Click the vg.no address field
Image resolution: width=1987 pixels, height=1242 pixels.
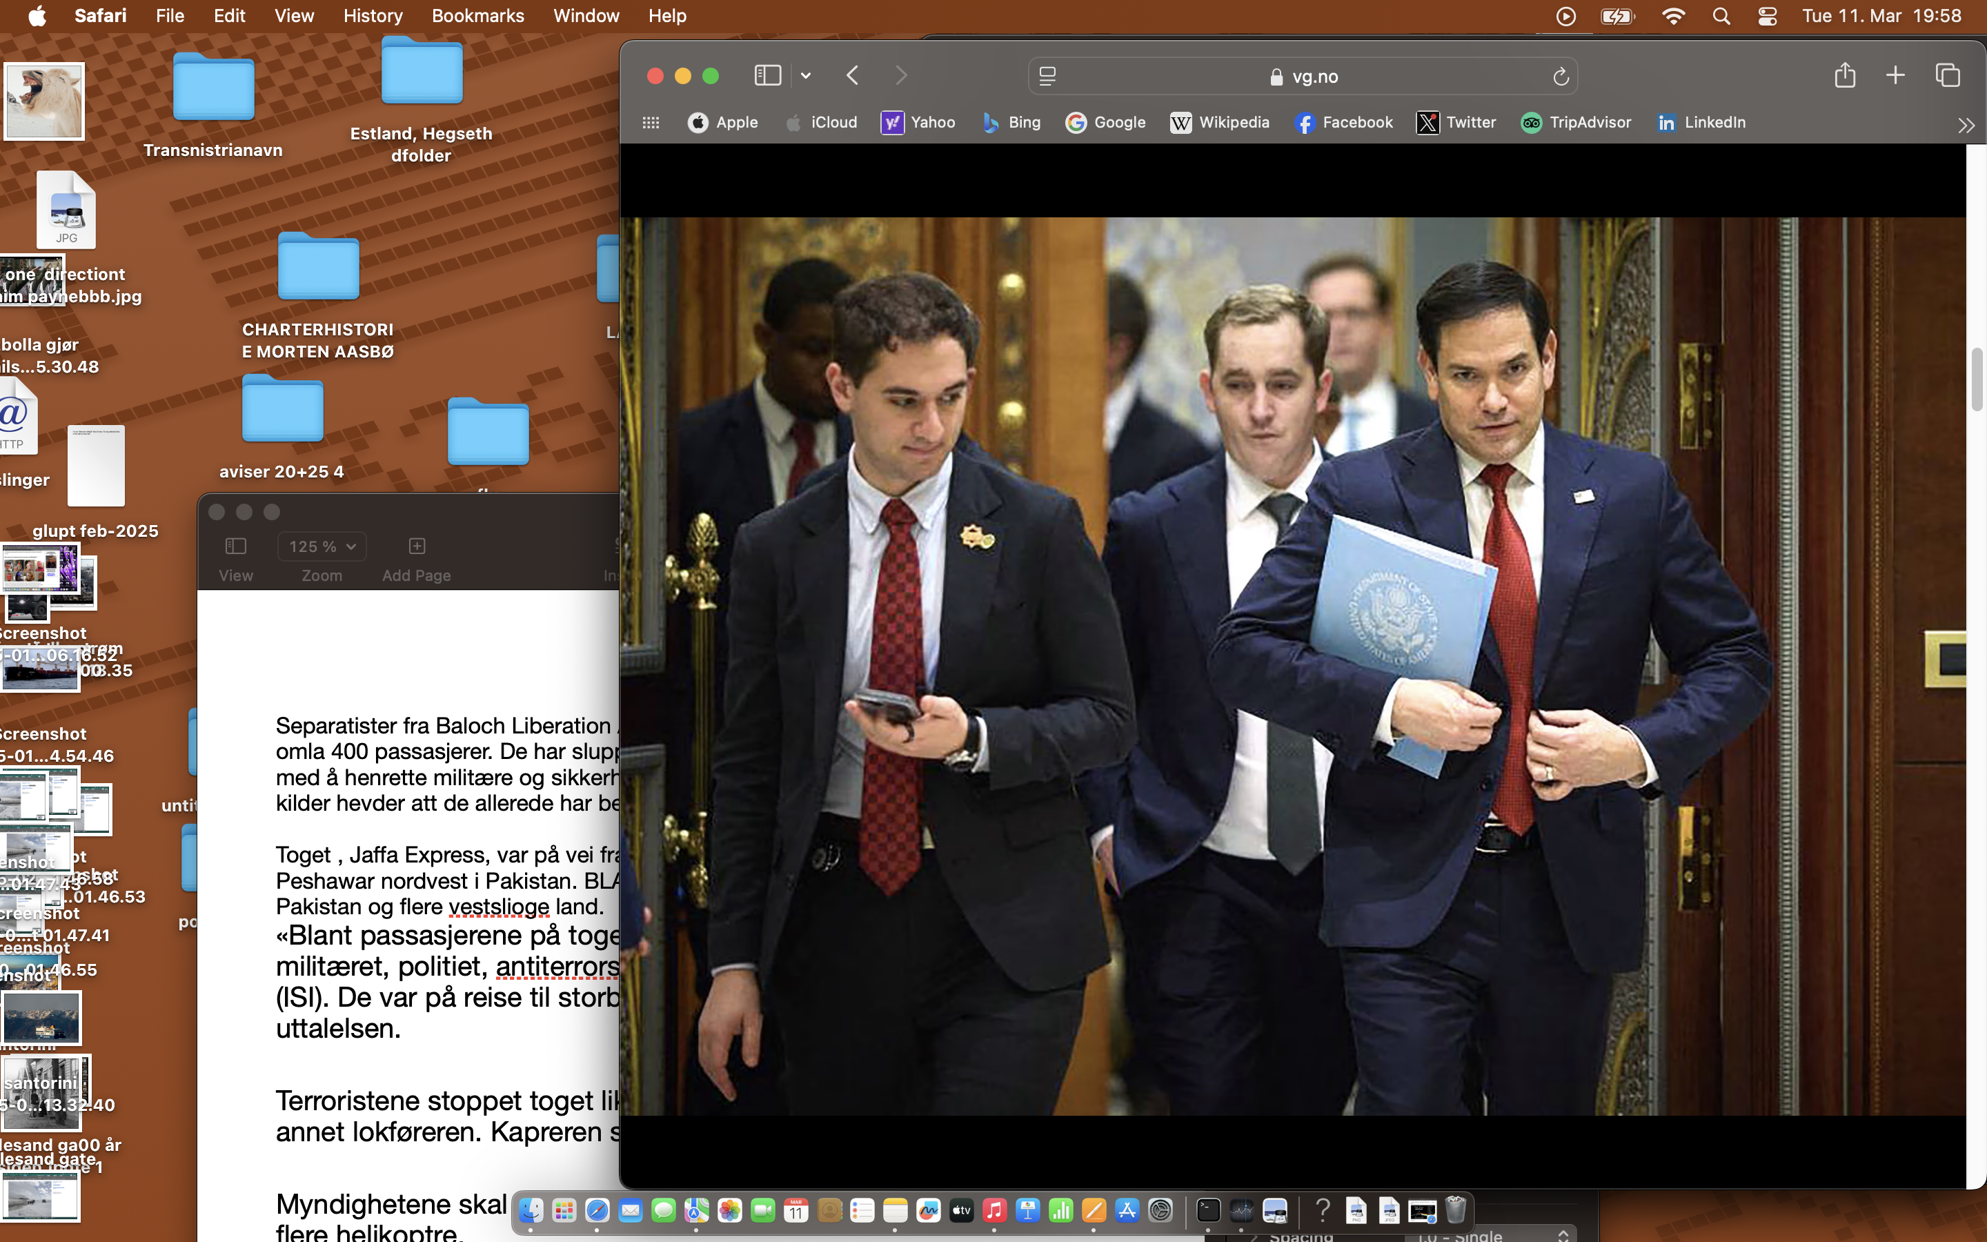(x=1303, y=77)
